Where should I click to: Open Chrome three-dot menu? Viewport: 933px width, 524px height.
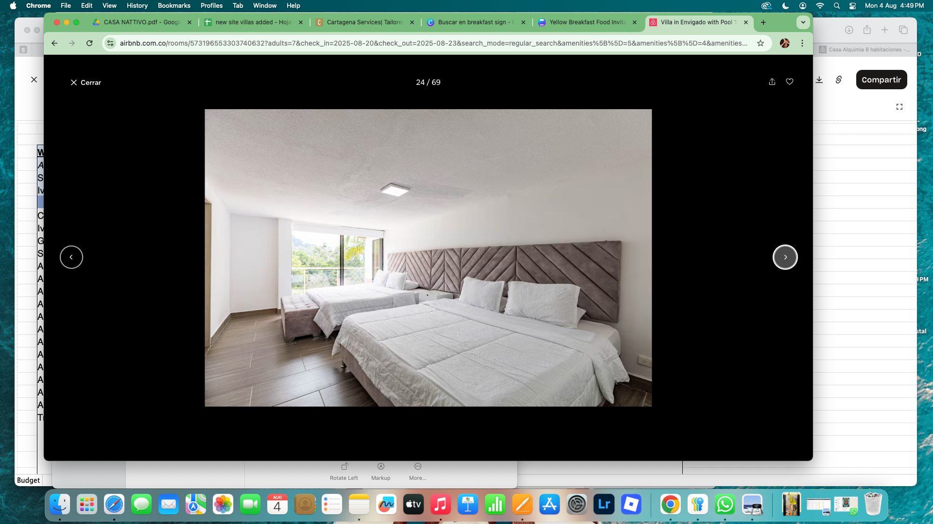(802, 43)
